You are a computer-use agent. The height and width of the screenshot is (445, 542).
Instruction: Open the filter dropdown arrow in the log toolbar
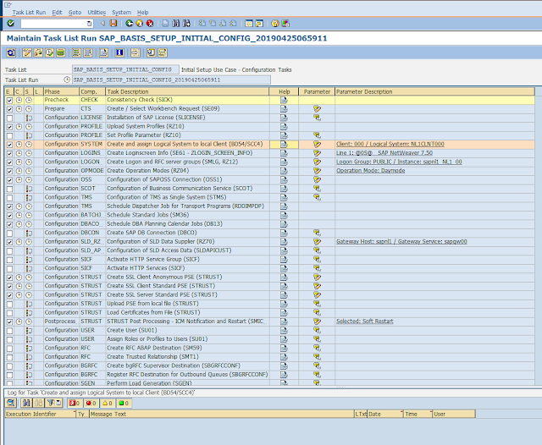(x=58, y=403)
